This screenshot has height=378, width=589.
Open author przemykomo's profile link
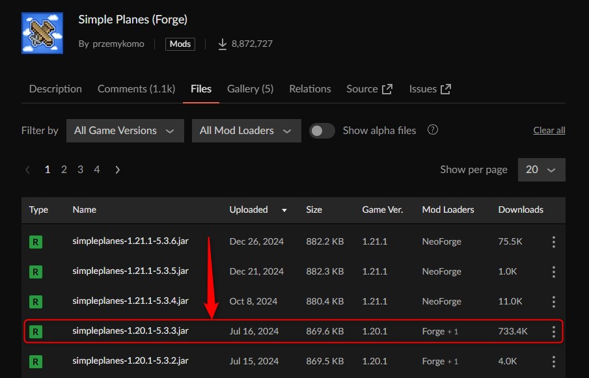[118, 44]
